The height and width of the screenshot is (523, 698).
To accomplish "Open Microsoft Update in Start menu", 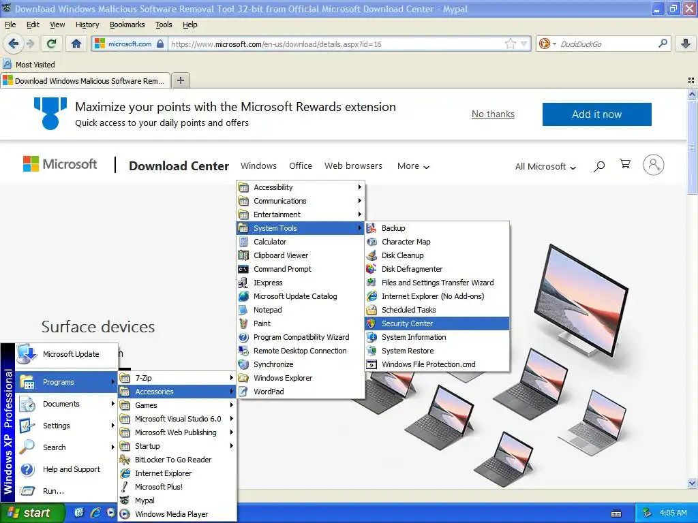I will (67, 354).
